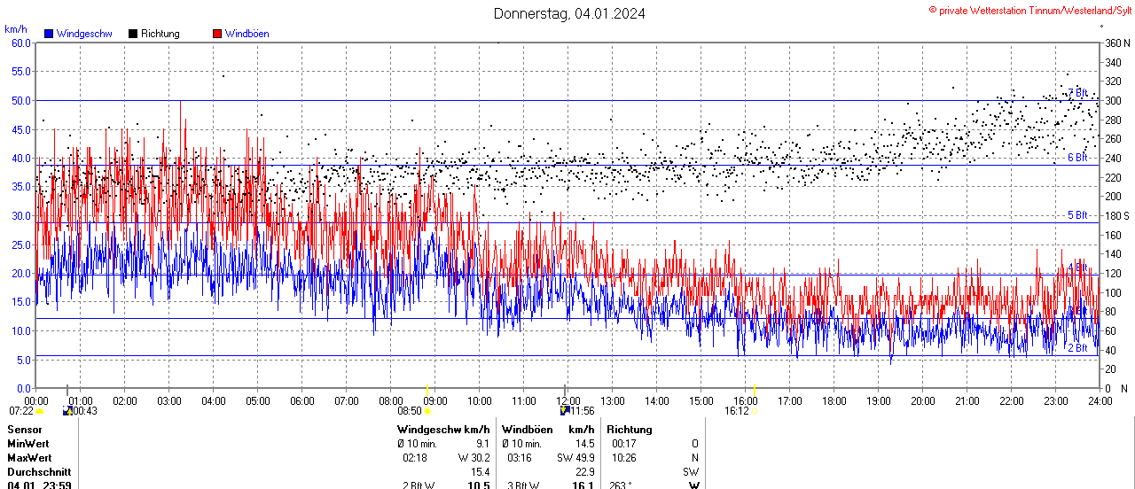Click the 24:00 label on the time axis
1135x489 pixels.
pos(1100,400)
